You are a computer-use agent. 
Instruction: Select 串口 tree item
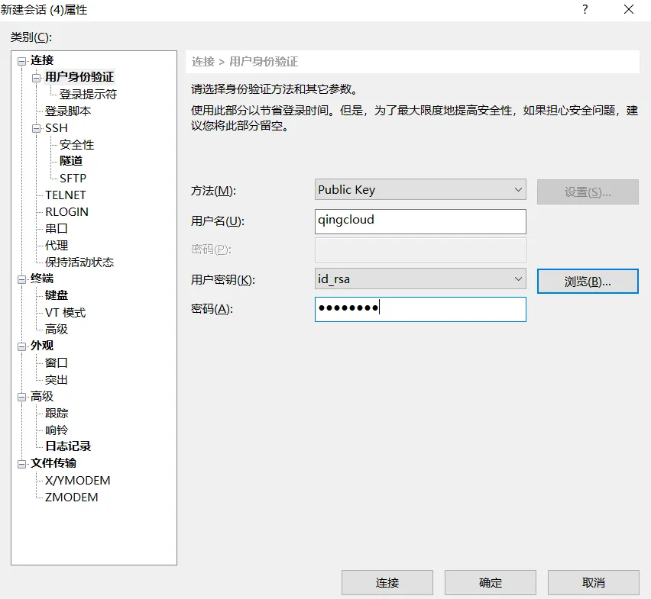[x=56, y=228]
